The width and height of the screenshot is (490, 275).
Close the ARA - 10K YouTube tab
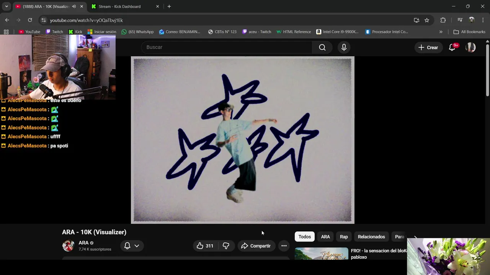(x=82, y=6)
